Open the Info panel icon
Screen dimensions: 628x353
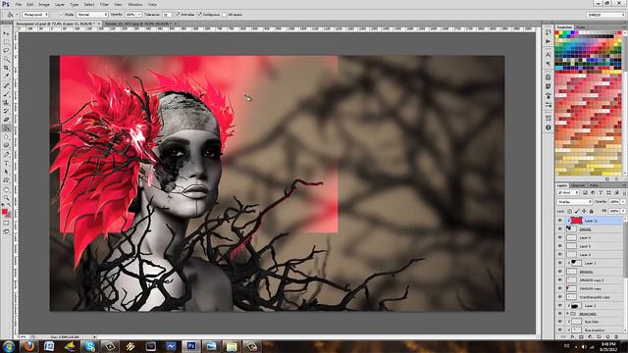click(549, 127)
